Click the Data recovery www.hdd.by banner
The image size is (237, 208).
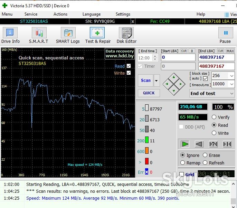tap(120, 54)
